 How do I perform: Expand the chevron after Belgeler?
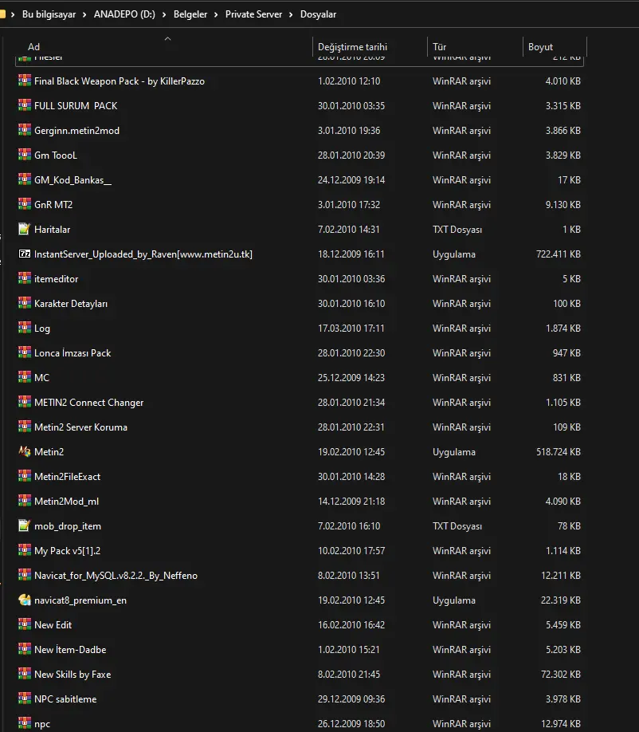click(x=216, y=14)
